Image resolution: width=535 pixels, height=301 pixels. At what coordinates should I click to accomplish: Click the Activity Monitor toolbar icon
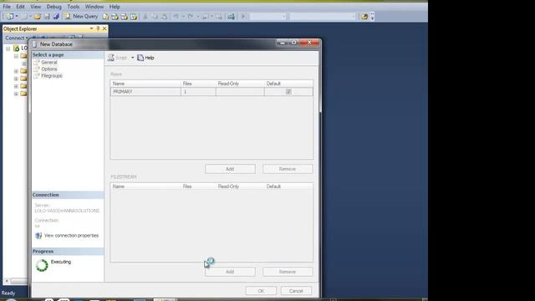(x=231, y=17)
